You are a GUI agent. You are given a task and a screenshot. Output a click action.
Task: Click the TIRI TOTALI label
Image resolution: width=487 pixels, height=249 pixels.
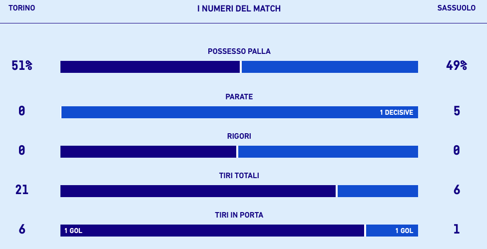coord(239,176)
